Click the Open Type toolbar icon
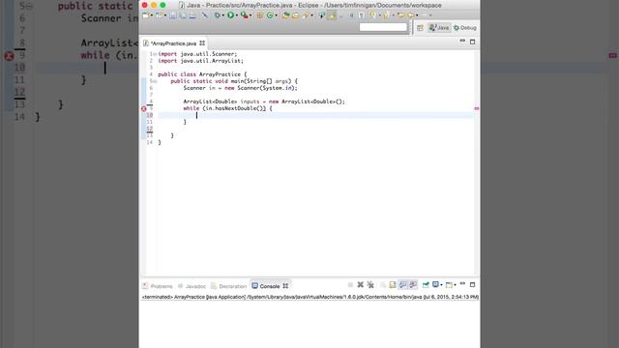 pos(286,15)
